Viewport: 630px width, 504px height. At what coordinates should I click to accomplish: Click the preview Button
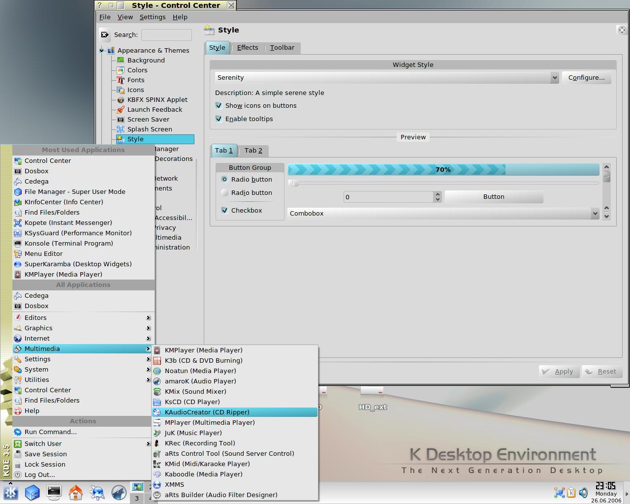(494, 197)
